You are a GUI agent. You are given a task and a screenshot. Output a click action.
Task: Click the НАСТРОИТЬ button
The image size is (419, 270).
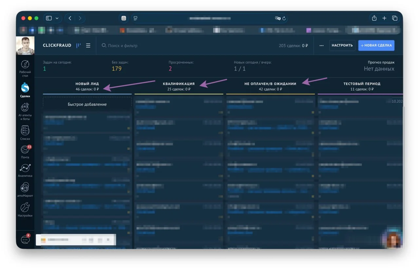click(x=342, y=45)
